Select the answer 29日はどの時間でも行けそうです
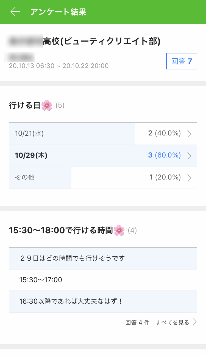 click(73, 259)
